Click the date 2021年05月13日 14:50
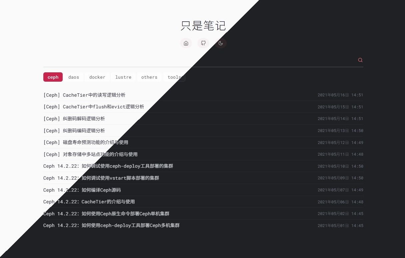The height and width of the screenshot is (258, 405). click(340, 131)
